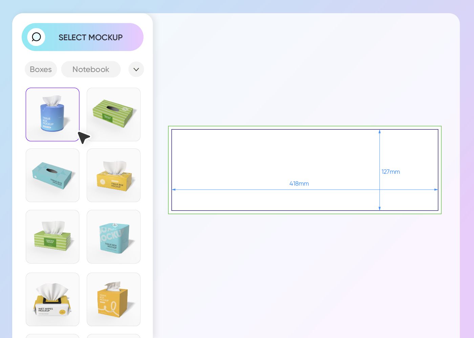Open the Boxes filter category

click(41, 69)
